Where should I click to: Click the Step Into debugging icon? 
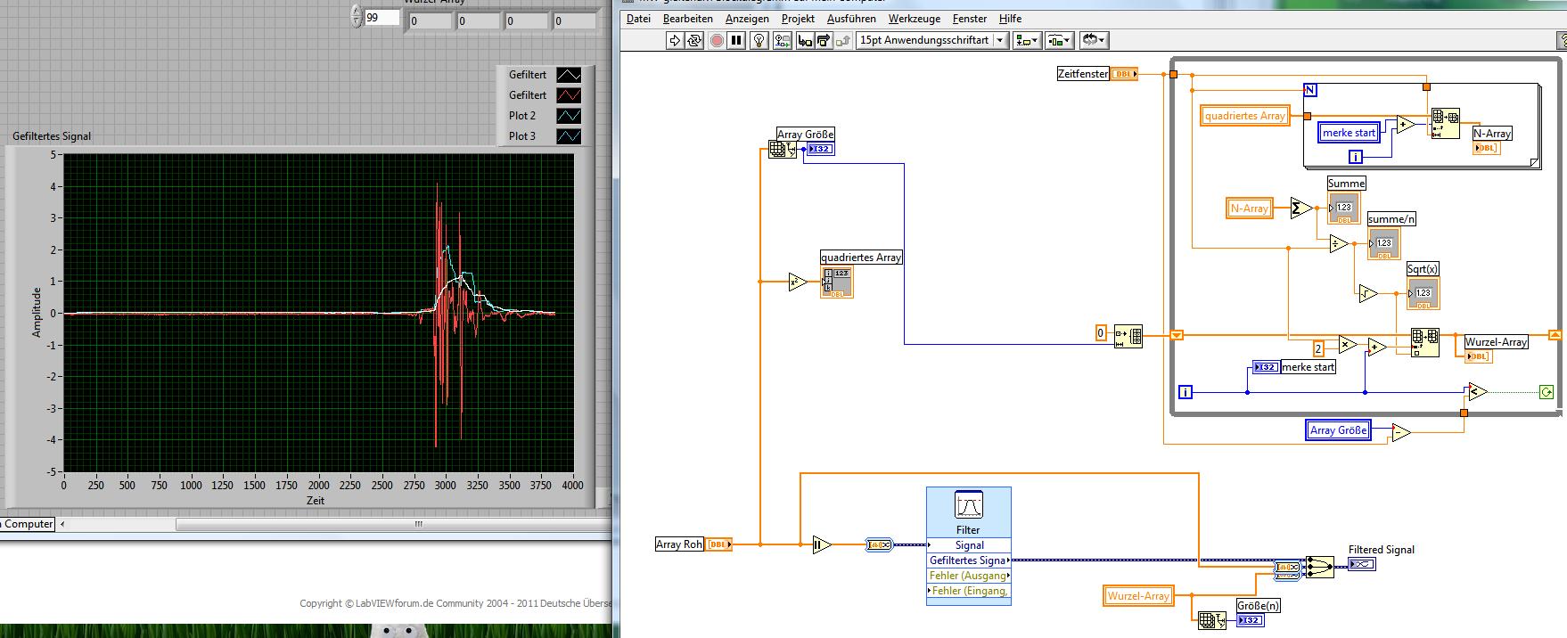coord(804,40)
